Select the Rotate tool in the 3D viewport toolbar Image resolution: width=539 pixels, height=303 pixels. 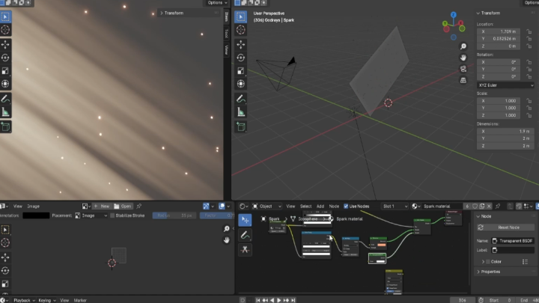(240, 58)
